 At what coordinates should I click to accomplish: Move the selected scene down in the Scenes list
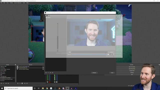point(8,83)
